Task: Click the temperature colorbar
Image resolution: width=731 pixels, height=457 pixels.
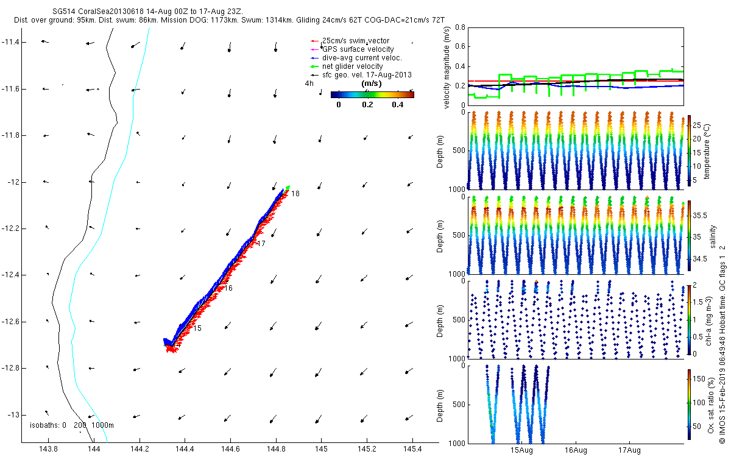Action: [x=689, y=150]
